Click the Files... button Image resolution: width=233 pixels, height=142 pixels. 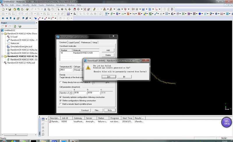coord(97,110)
